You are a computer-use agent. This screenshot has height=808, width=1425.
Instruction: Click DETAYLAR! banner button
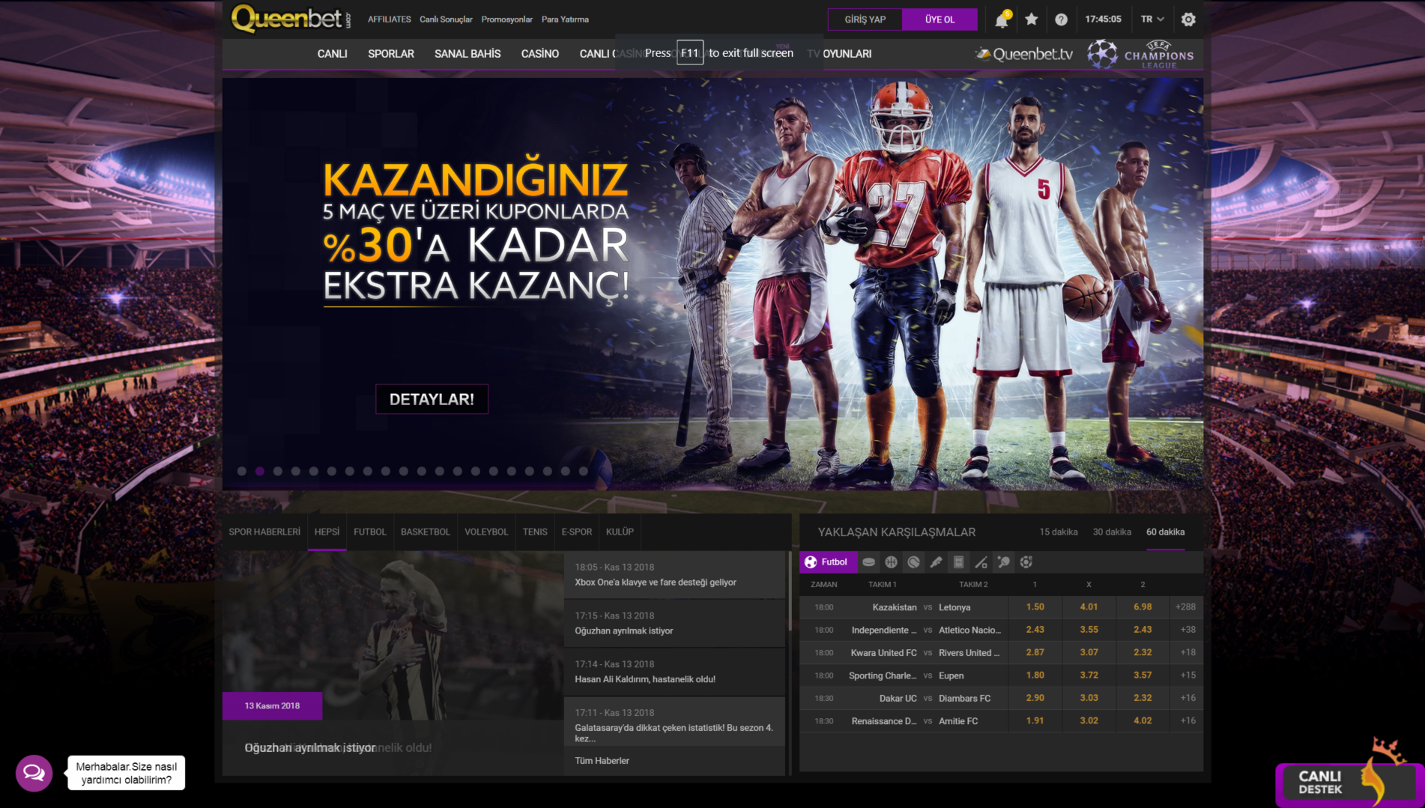pyautogui.click(x=432, y=399)
